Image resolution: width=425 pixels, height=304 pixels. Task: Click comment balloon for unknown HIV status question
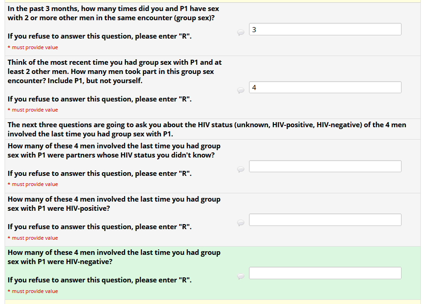(241, 169)
